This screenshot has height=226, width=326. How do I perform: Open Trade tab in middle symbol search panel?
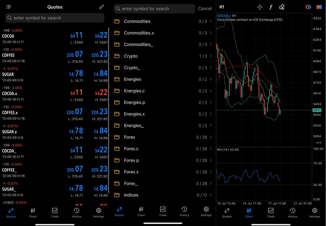[x=163, y=211]
